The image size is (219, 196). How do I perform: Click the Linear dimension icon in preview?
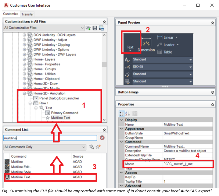point(160,37)
